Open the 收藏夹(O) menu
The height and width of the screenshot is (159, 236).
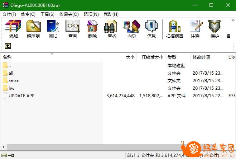(x=69, y=14)
